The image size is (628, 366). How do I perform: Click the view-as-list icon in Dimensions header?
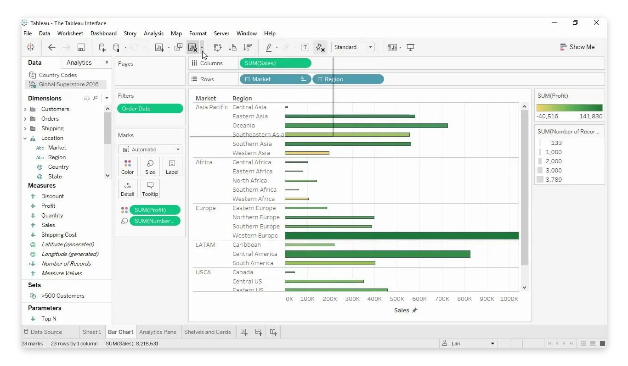pyautogui.click(x=87, y=98)
